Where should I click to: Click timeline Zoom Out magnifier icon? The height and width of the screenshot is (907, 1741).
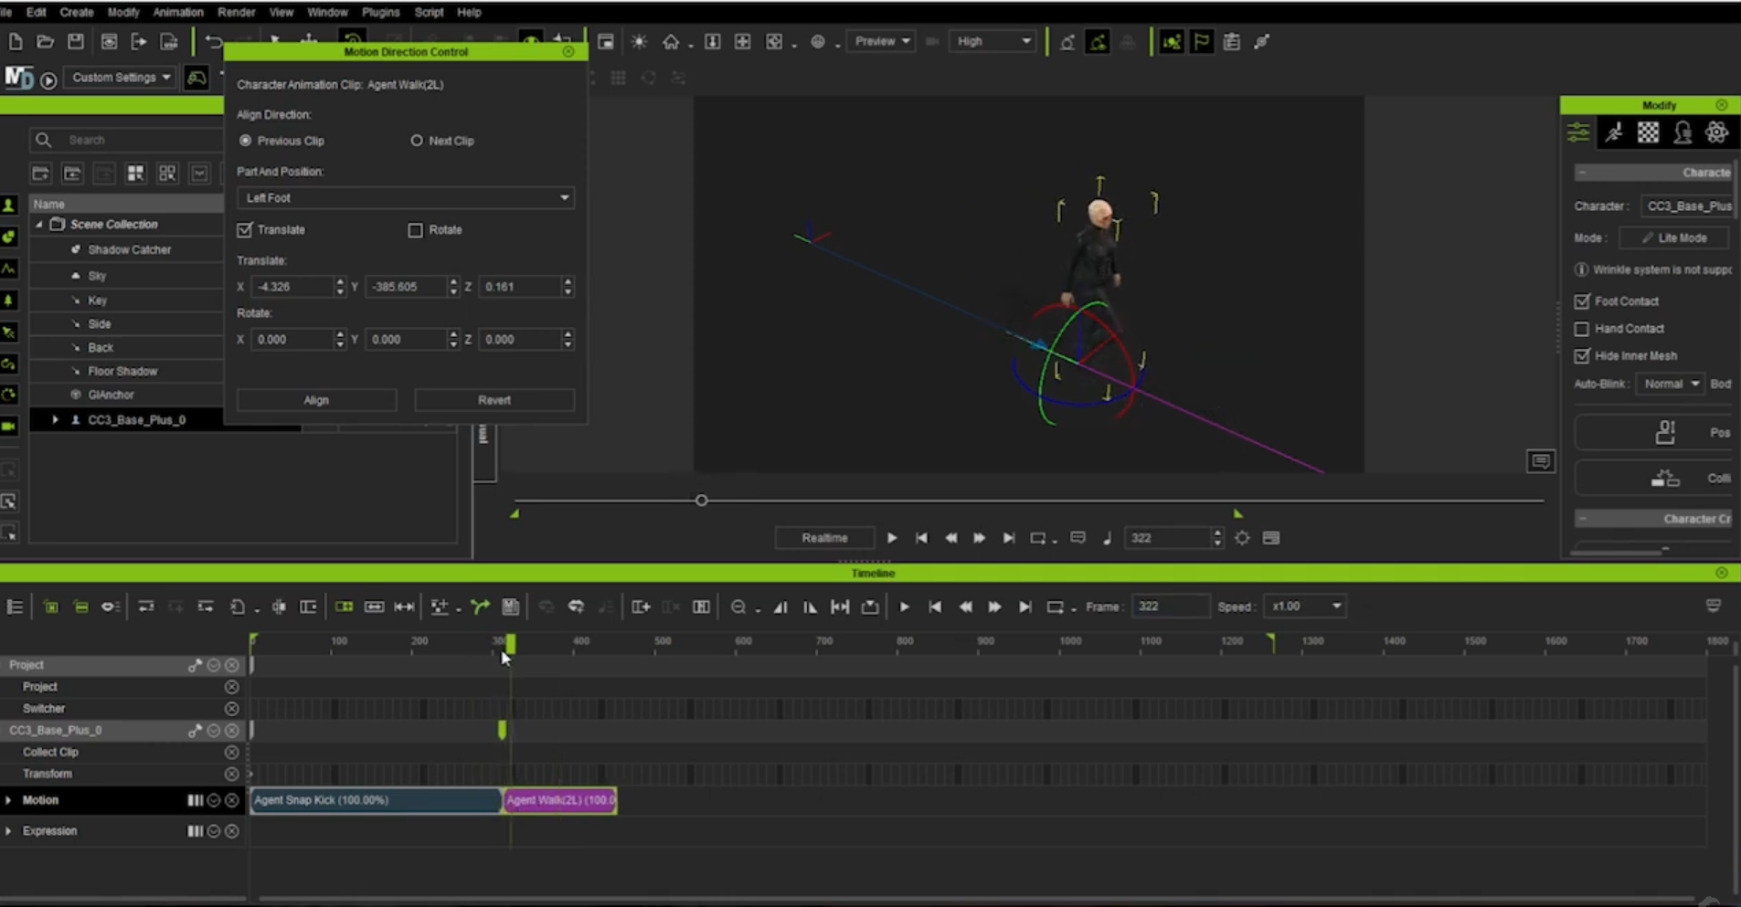[738, 606]
